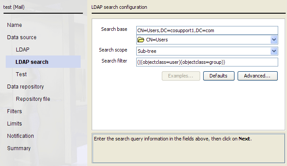The width and height of the screenshot is (287, 166).
Task: Click into the Search filter text field
Action: 207,62
